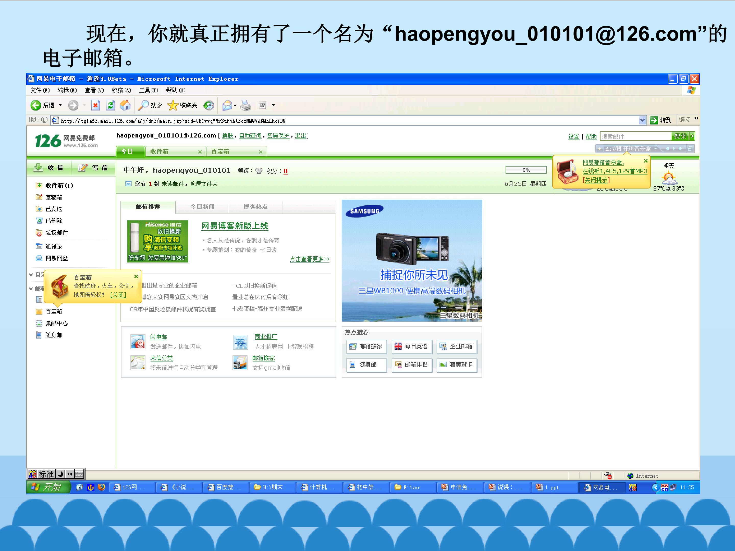Screen dimensions: 735x551
Task: Open the 文件 menu
Action: [x=40, y=90]
